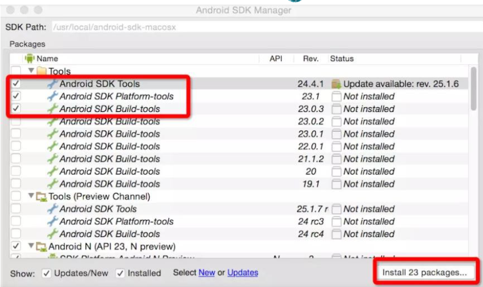Click wrench icon of Build-tools rev 23.0.2
The height and width of the screenshot is (287, 483).
53,121
